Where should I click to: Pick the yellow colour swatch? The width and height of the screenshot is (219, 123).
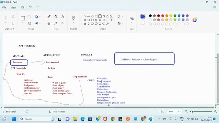(171, 16)
